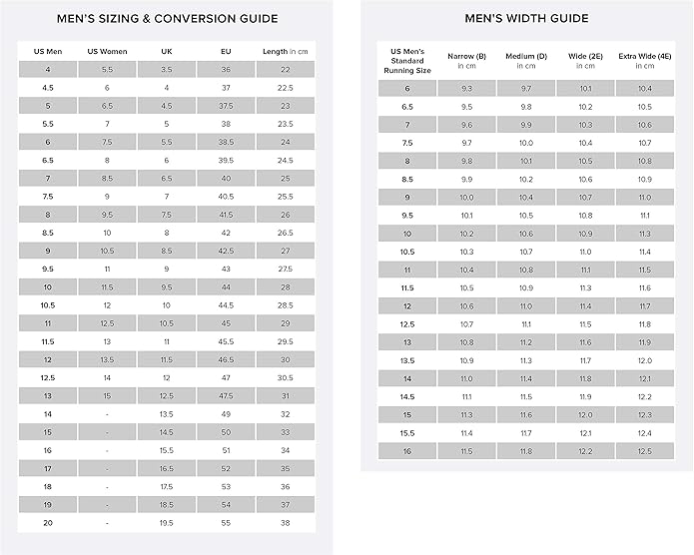The image size is (694, 555).
Task: Select US Women size 13.5 cell
Action: pos(107,359)
